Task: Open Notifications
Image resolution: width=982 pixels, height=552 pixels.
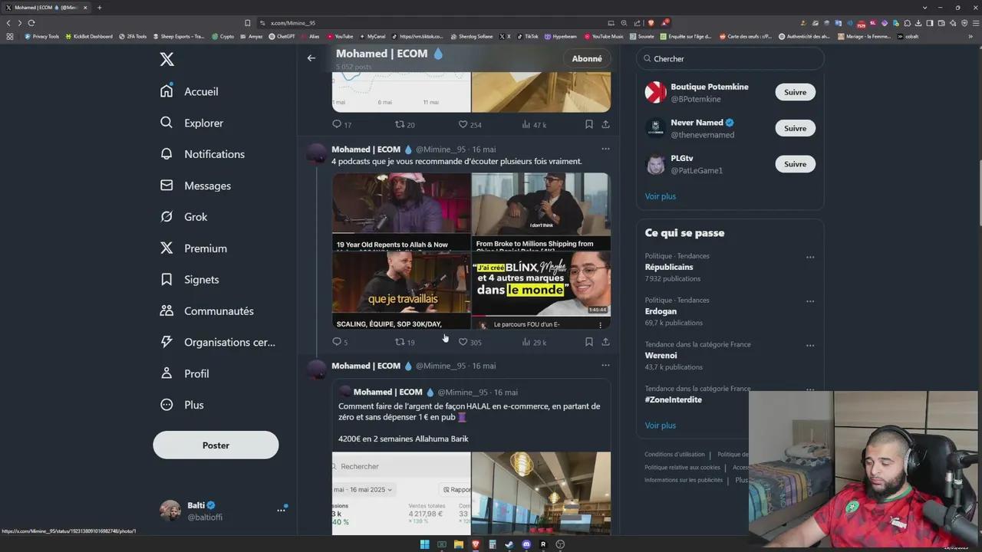Action: tap(203, 154)
